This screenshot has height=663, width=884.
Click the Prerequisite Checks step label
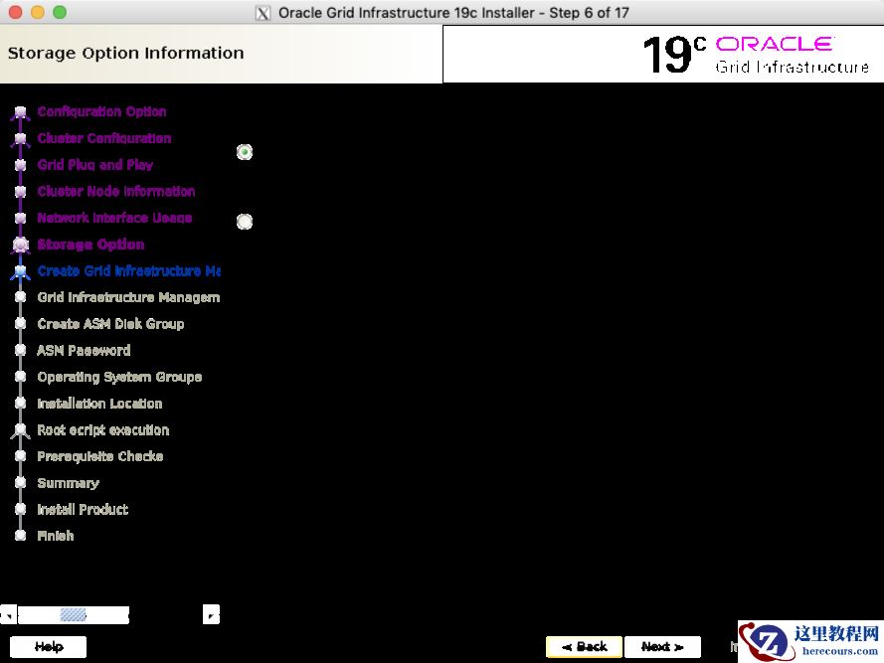point(100,456)
